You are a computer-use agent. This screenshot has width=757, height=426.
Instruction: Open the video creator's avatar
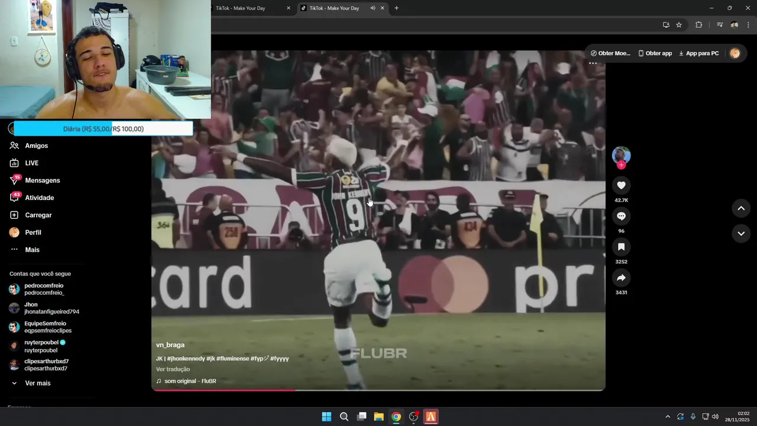click(621, 155)
